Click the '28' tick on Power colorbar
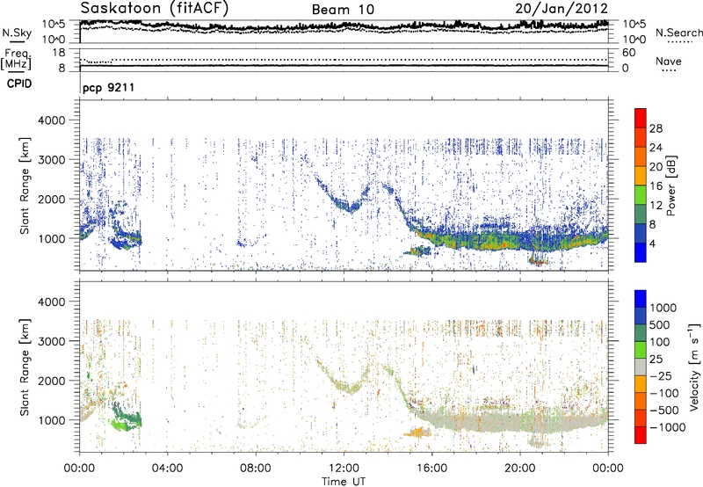This screenshot has width=703, height=487. pos(656,128)
